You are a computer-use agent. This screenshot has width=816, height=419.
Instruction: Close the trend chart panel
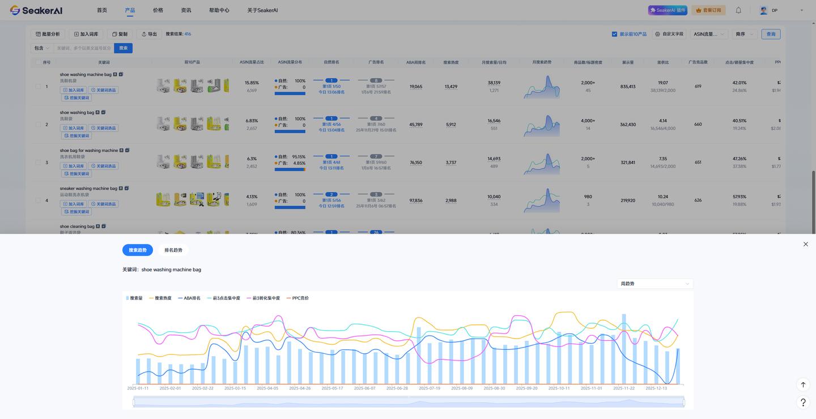(806, 244)
